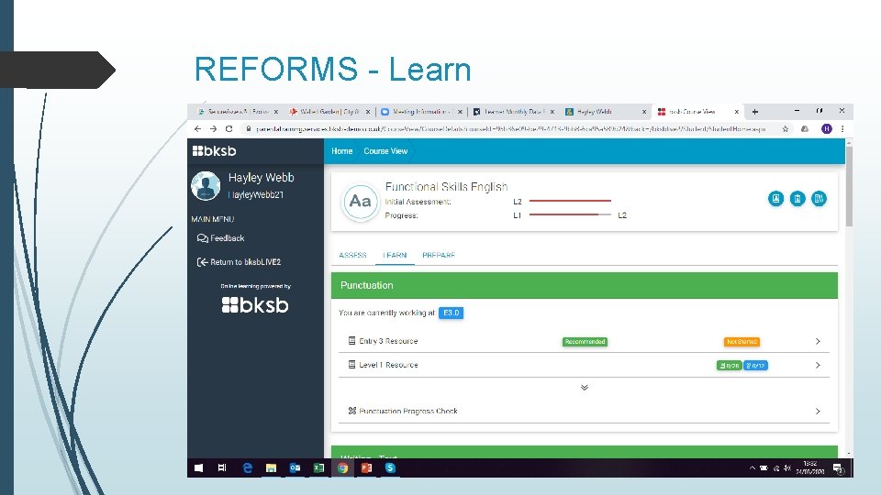881x495 pixels.
Task: Open Task View on taskbar
Action: (x=222, y=468)
